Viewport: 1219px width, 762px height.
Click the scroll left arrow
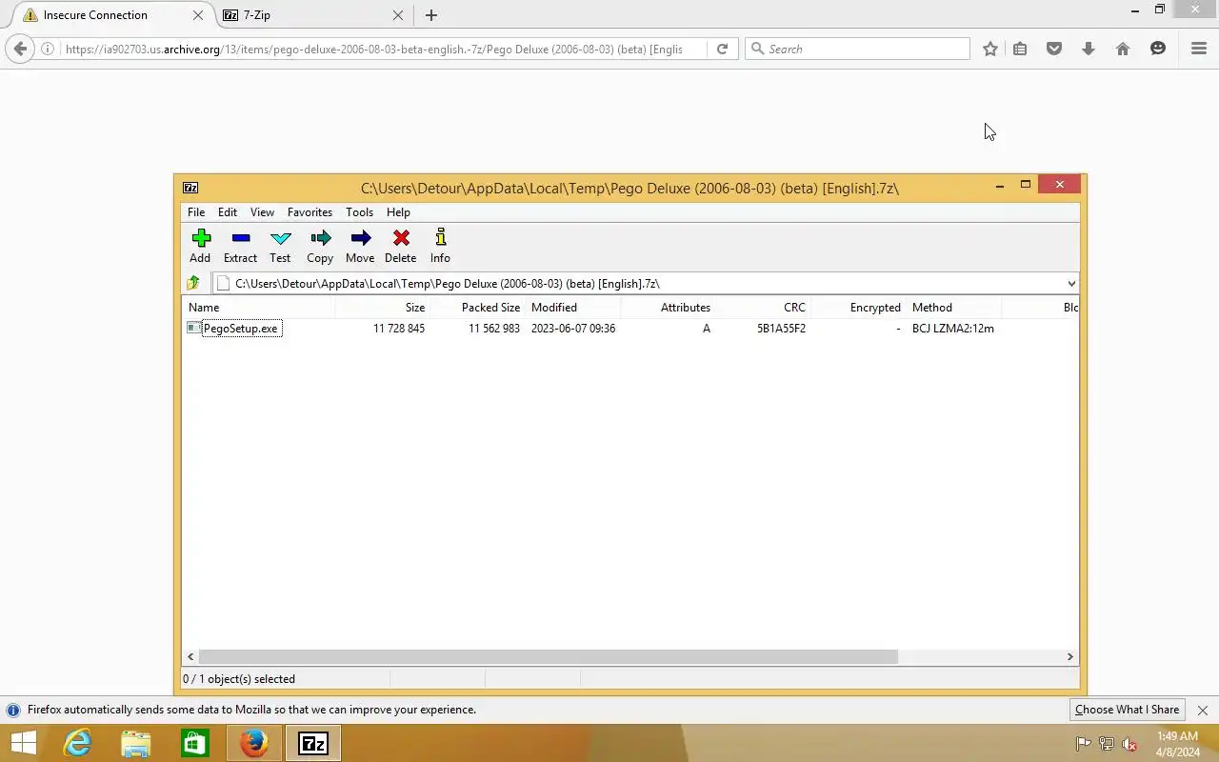190,656
